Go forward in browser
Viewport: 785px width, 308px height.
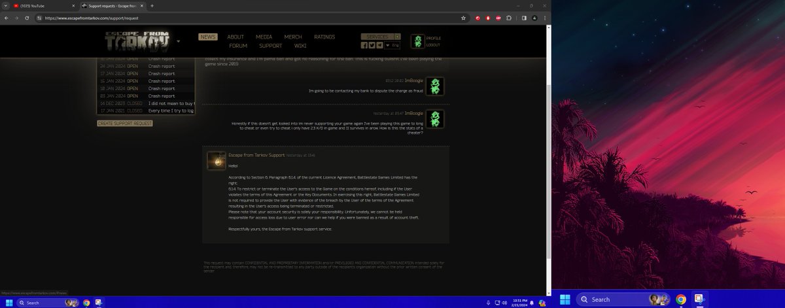click(16, 18)
